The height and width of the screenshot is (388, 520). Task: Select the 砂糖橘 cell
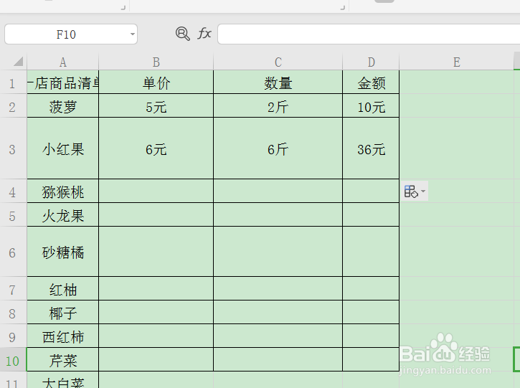[x=62, y=252]
